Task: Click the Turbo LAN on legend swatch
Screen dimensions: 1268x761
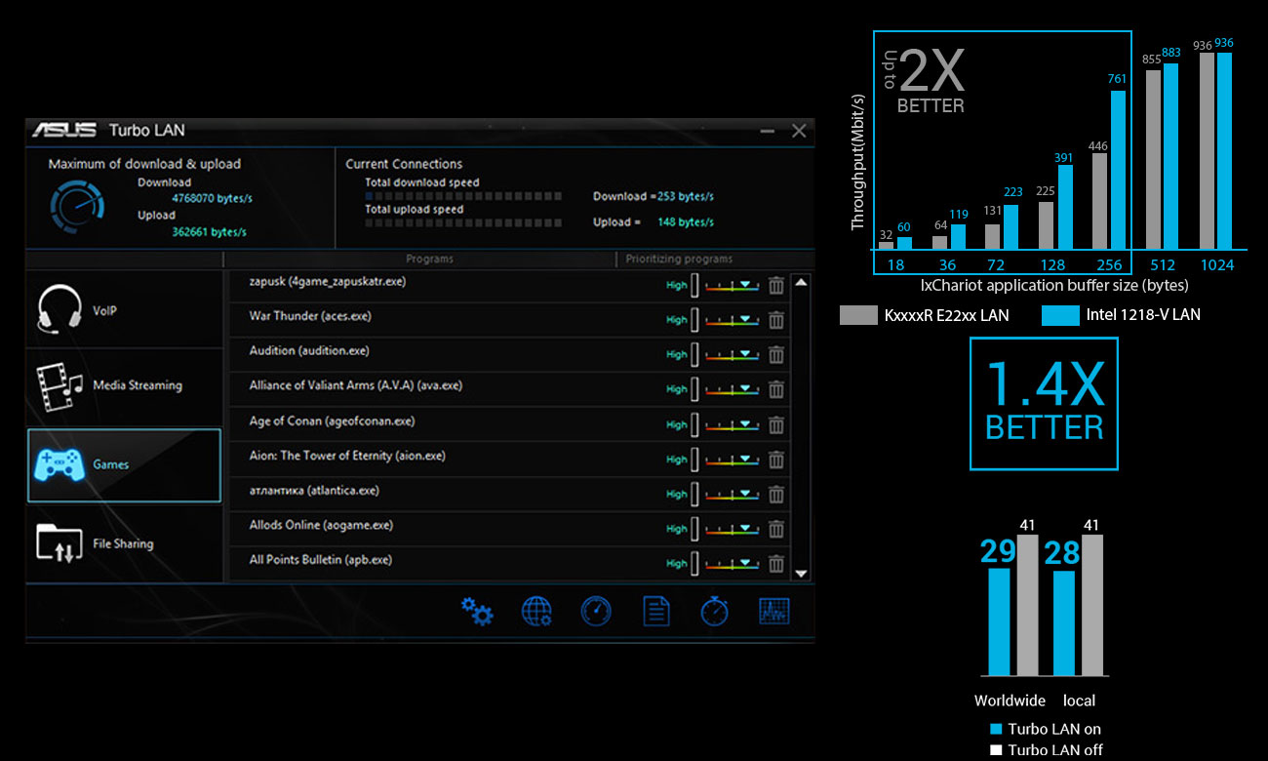Action: point(996,729)
